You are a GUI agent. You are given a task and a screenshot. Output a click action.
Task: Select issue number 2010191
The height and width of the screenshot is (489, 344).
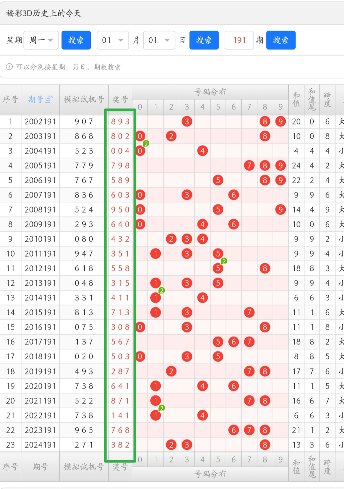(x=40, y=239)
